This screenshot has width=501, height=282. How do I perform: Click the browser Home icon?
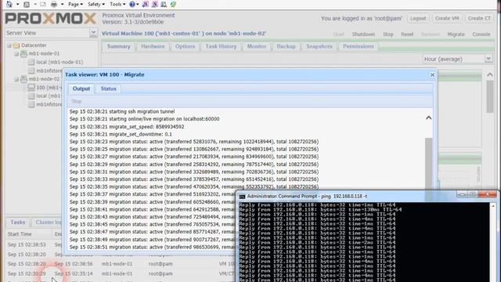(9, 4)
